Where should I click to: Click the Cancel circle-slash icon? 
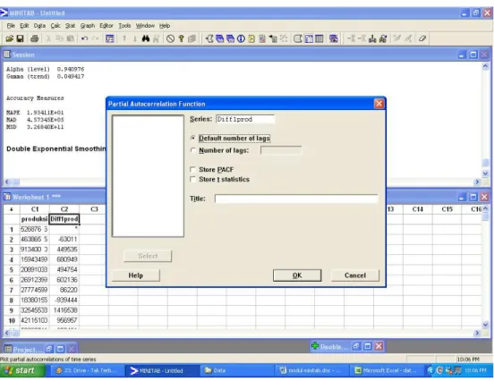point(170,38)
